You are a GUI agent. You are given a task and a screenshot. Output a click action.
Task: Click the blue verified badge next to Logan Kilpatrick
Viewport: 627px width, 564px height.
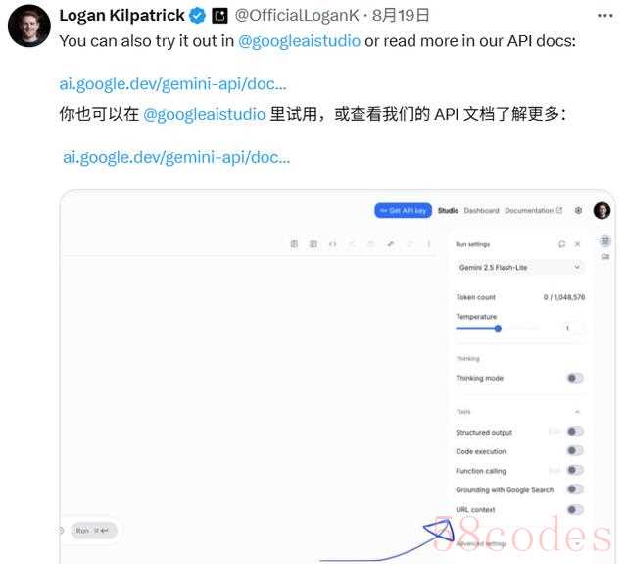197,16
